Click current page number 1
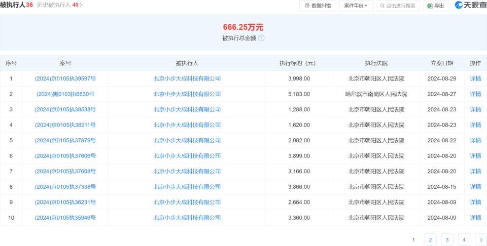Screen dimensions: 487x246 (414, 239)
